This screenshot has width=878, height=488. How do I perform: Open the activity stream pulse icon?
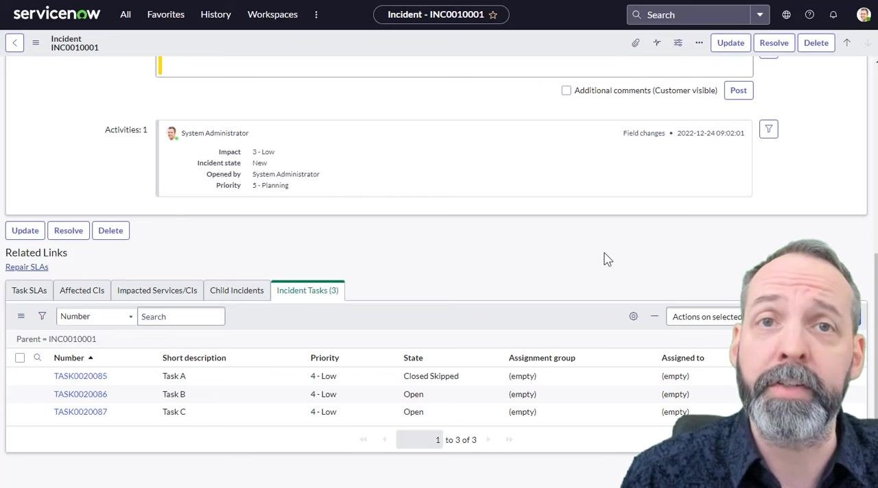click(656, 42)
